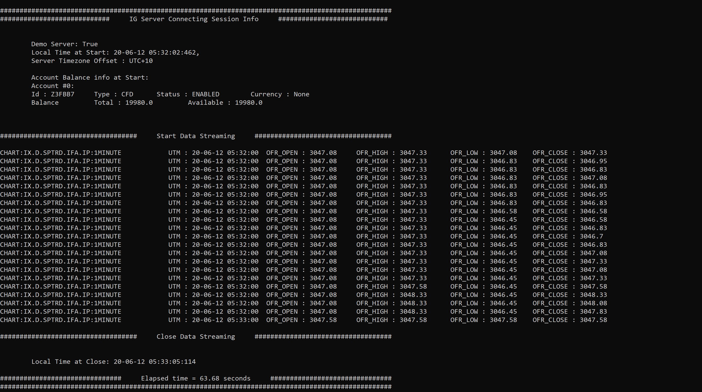Click the 'Close Data Streaming' header text
702x392 pixels.
coord(196,337)
